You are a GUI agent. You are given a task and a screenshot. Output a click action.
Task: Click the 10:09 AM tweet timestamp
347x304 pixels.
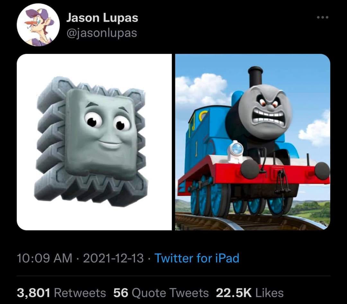click(x=44, y=258)
